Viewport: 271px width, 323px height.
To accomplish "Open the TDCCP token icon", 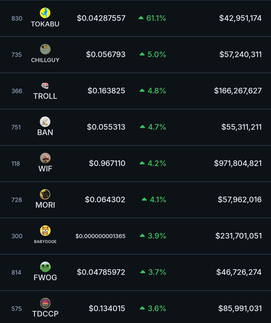I will click(x=45, y=303).
